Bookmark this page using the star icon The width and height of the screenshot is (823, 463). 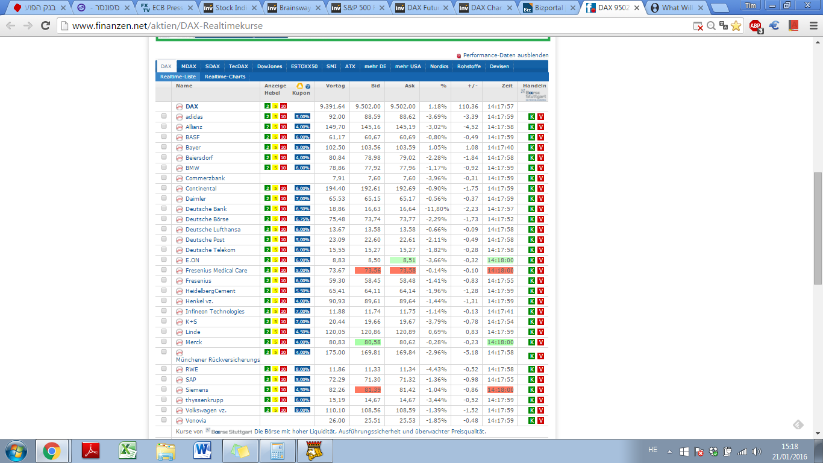736,26
